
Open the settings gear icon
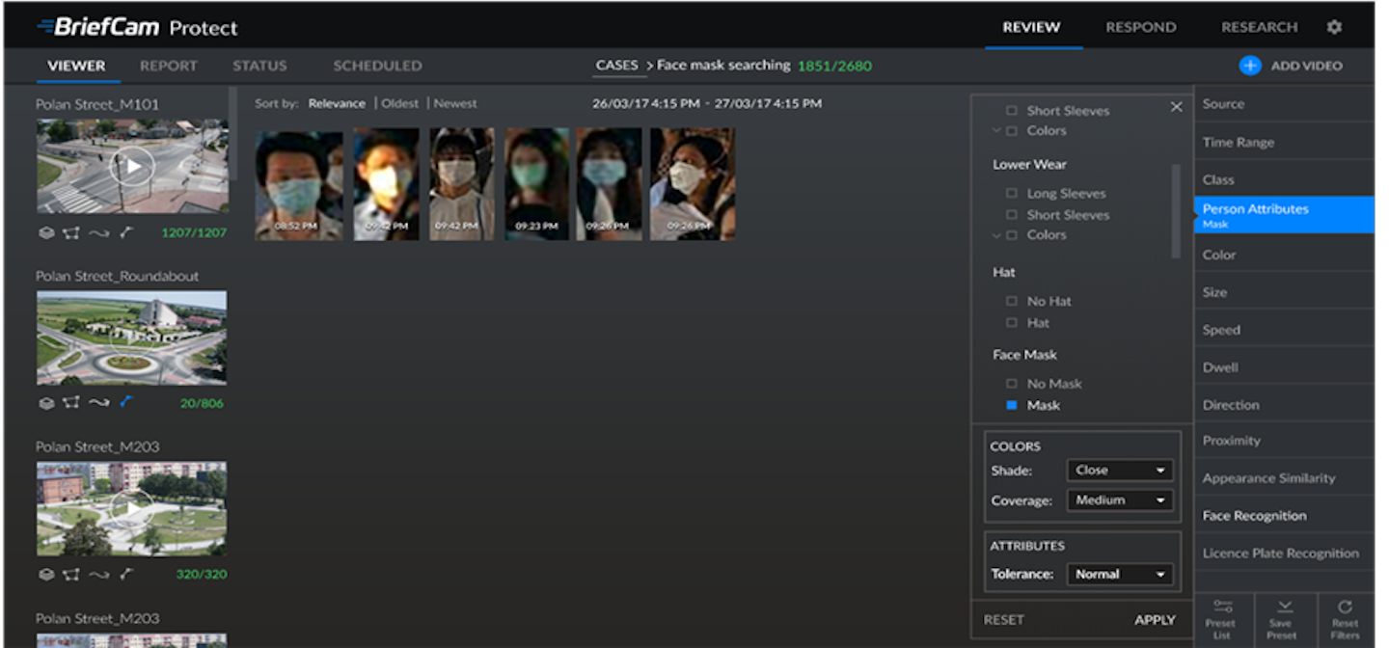[x=1334, y=27]
